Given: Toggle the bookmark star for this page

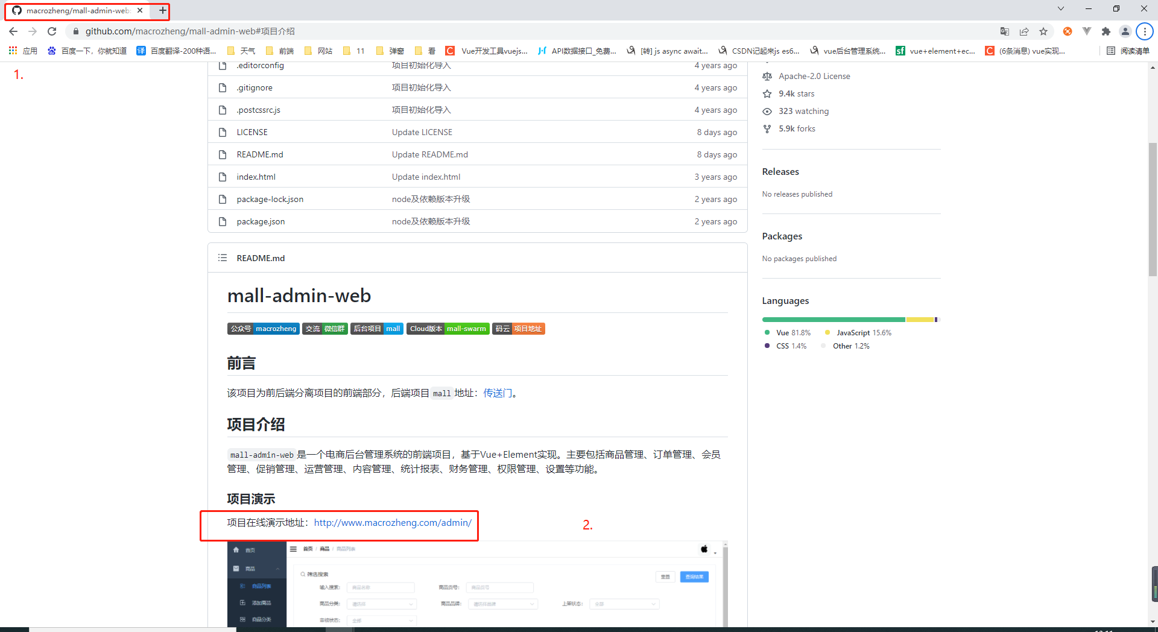Looking at the screenshot, I should point(1044,31).
